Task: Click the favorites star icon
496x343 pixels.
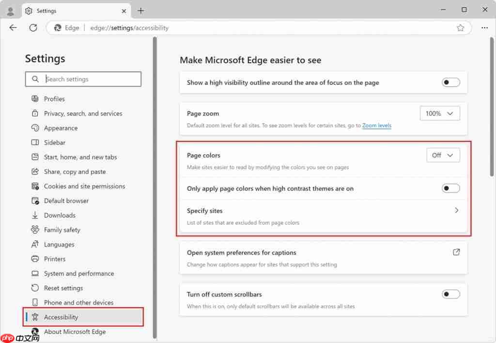Action: 461,28
